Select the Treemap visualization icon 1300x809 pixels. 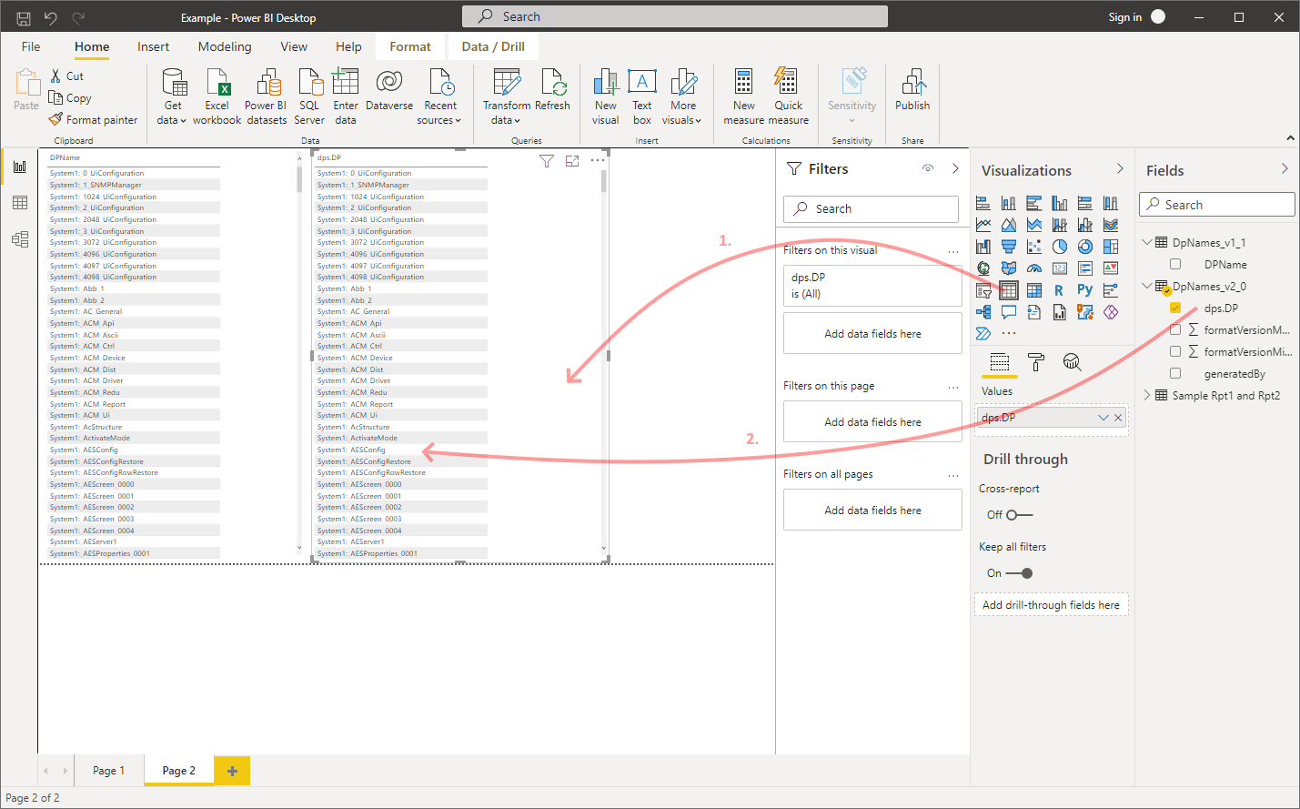click(x=1111, y=247)
